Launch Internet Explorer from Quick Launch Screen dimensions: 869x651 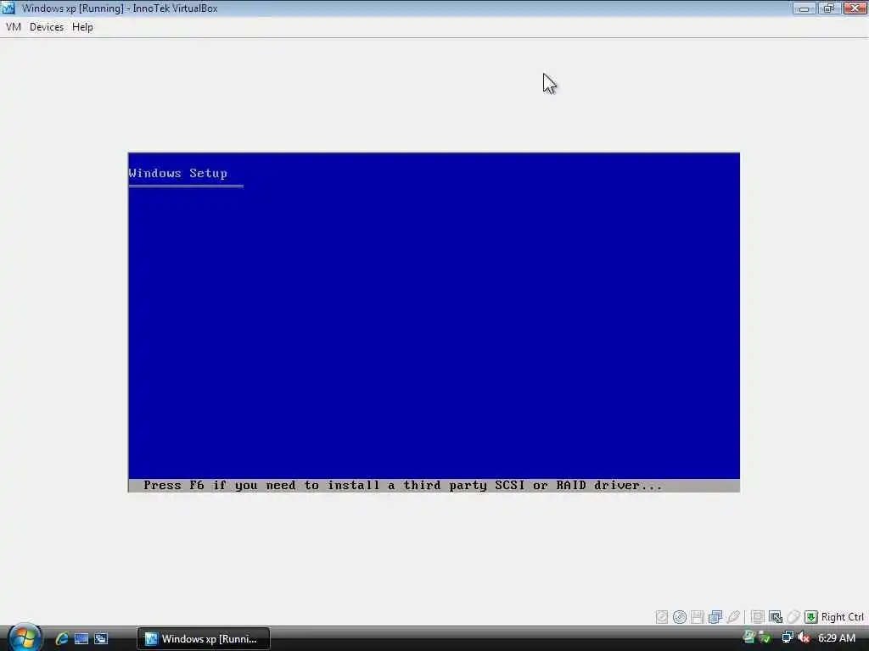[x=62, y=638]
